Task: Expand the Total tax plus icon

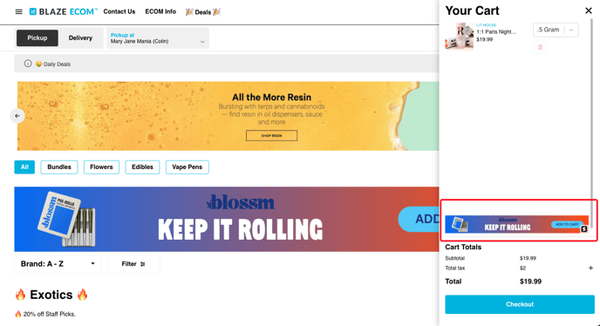Action: 590,268
